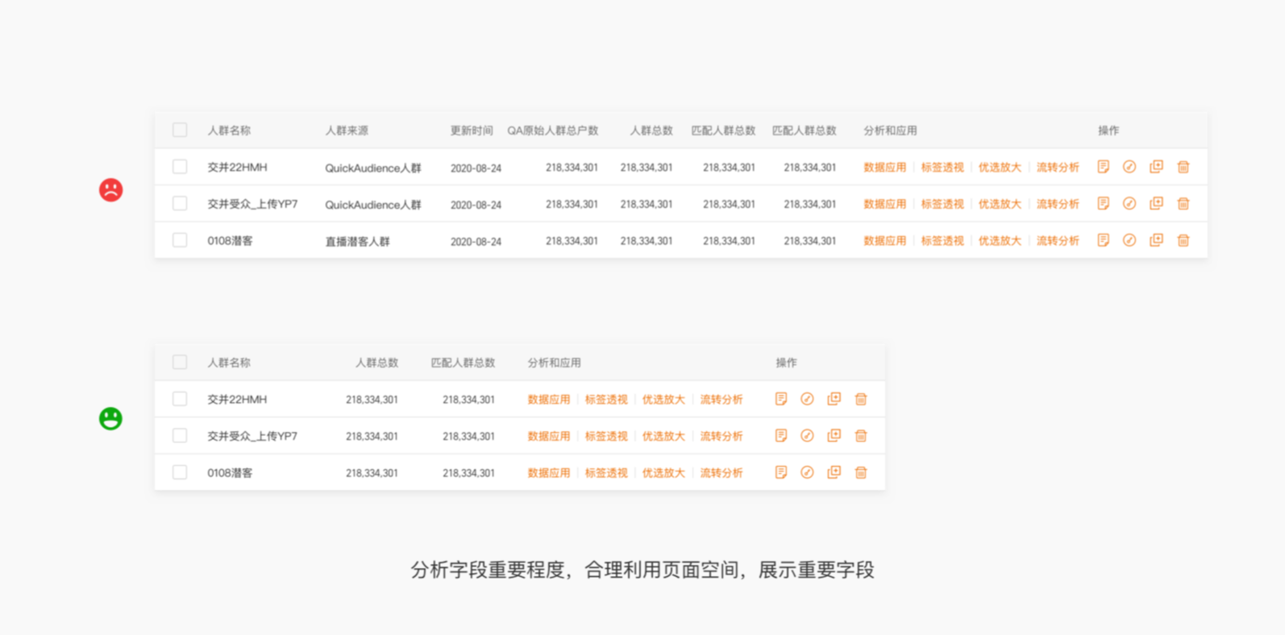The height and width of the screenshot is (635, 1285).
Task: Click name 0108潜客 in sad-face table
Action: (230, 240)
